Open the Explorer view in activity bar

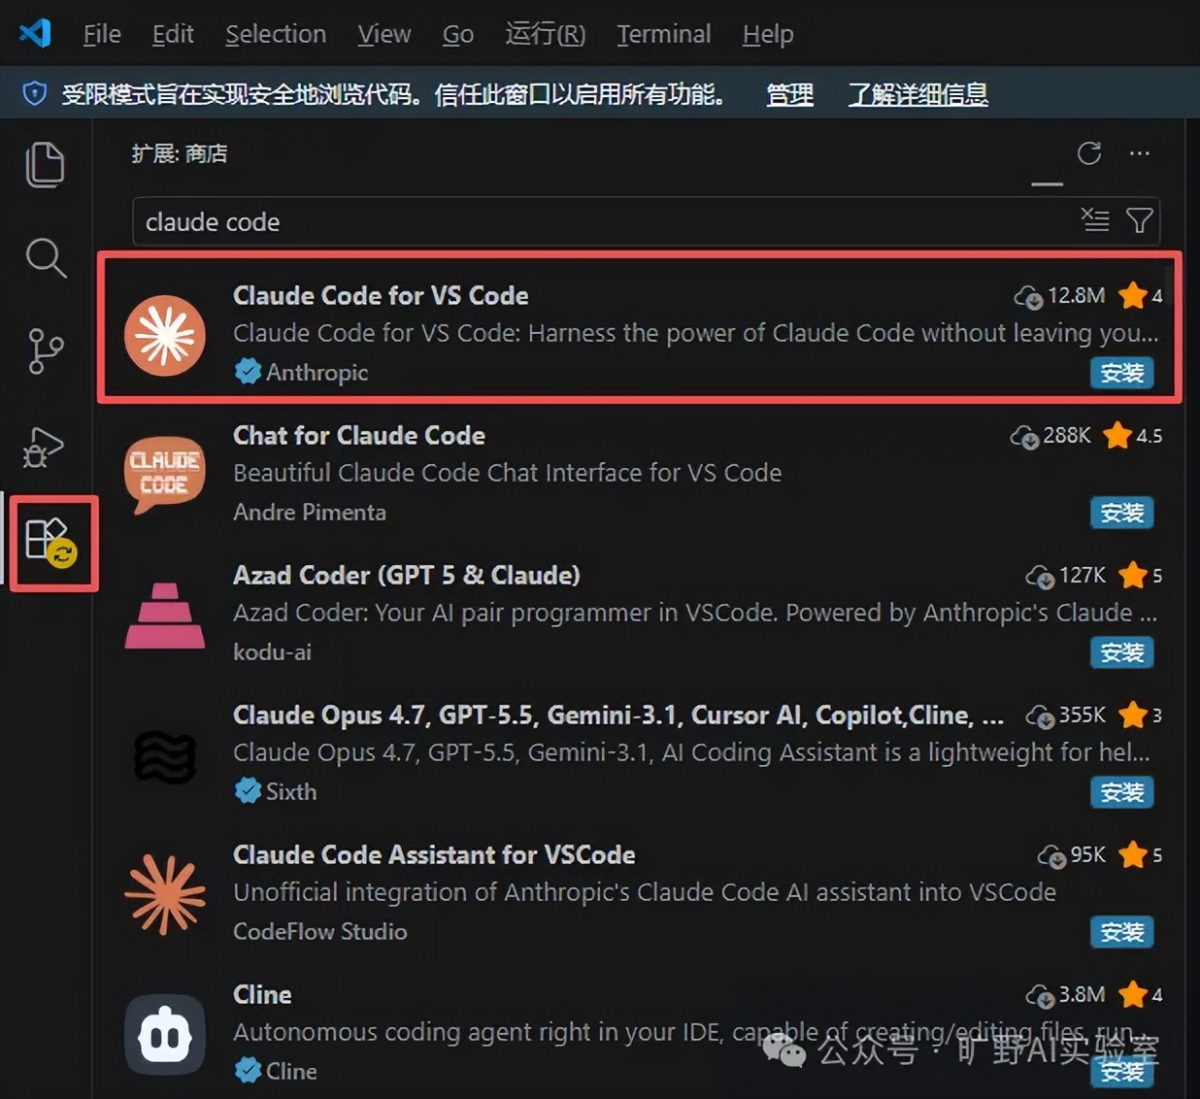tap(45, 164)
